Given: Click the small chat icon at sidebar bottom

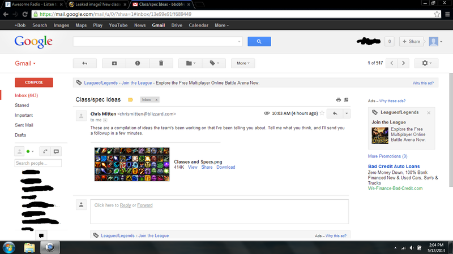Looking at the screenshot, I should [41, 235].
